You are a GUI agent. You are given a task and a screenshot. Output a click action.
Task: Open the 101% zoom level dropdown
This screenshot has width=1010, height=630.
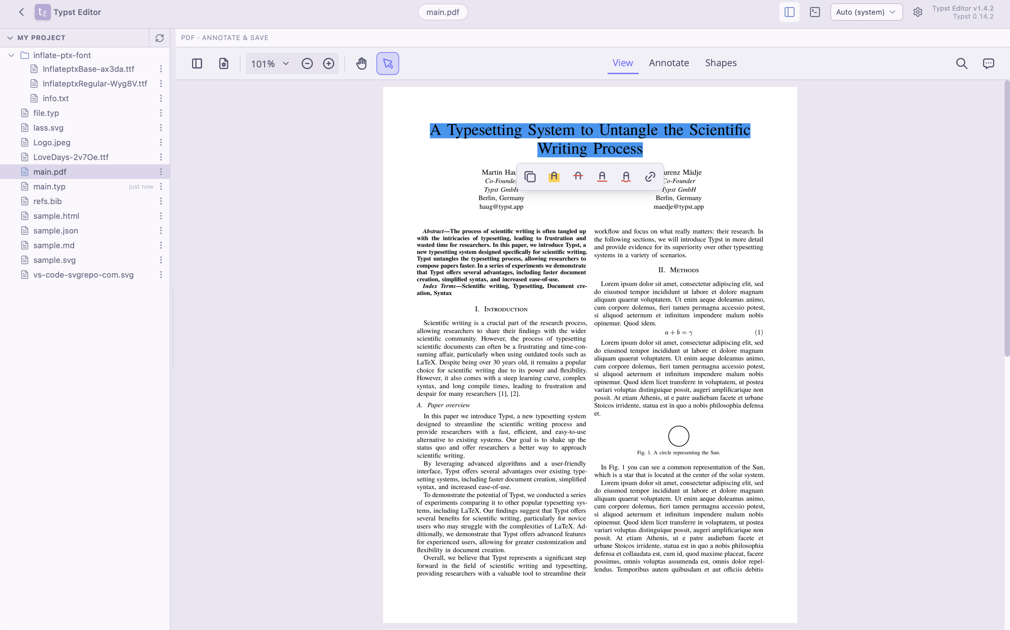click(x=269, y=63)
